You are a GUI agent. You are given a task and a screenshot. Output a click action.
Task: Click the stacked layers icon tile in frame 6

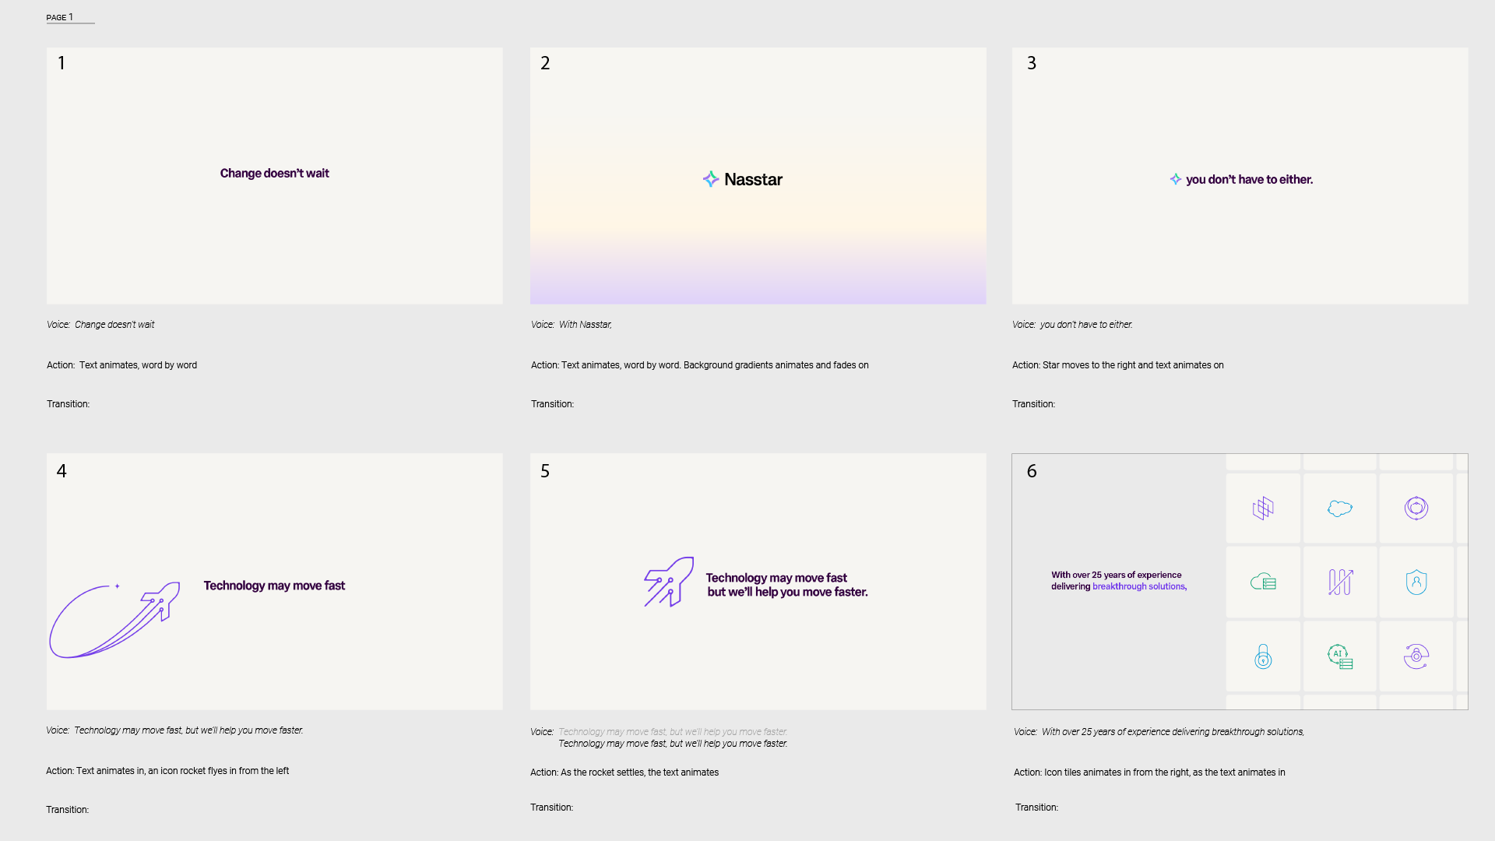[x=1263, y=508]
